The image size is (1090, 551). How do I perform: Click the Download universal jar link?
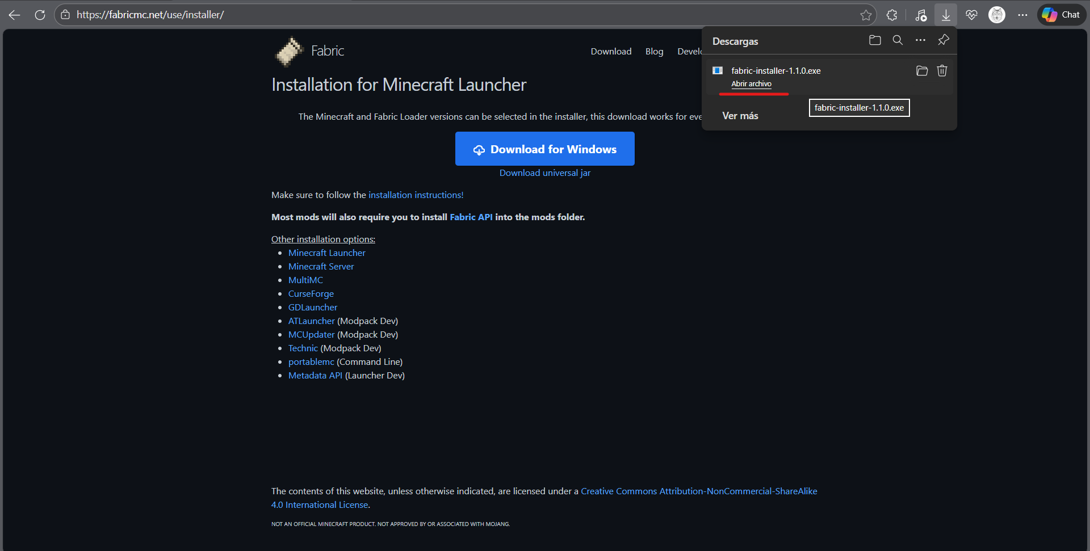pyautogui.click(x=544, y=173)
